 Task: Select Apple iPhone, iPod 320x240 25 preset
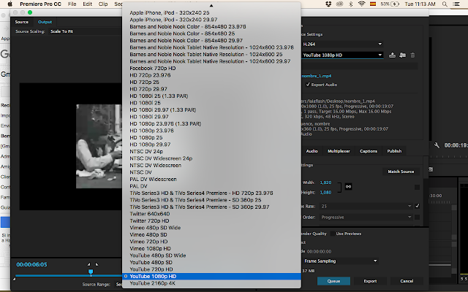coord(211,13)
